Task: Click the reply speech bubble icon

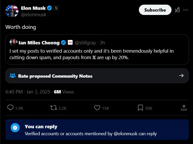Action: point(10,108)
